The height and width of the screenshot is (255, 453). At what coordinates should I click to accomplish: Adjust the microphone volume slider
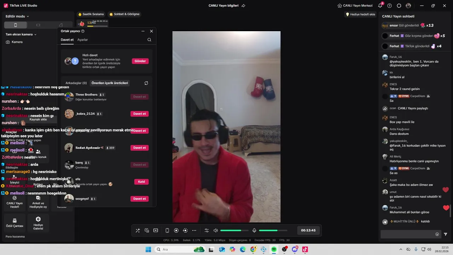pyautogui.click(x=273, y=231)
